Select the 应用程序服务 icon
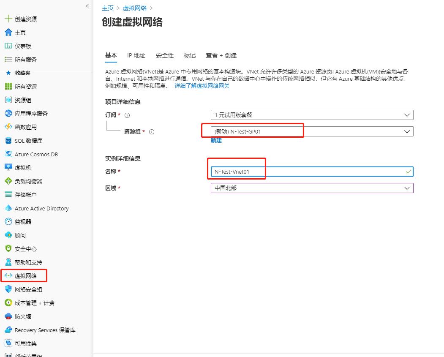 pos(8,114)
